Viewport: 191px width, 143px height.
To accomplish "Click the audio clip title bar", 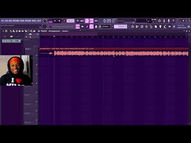I will click(114, 49).
